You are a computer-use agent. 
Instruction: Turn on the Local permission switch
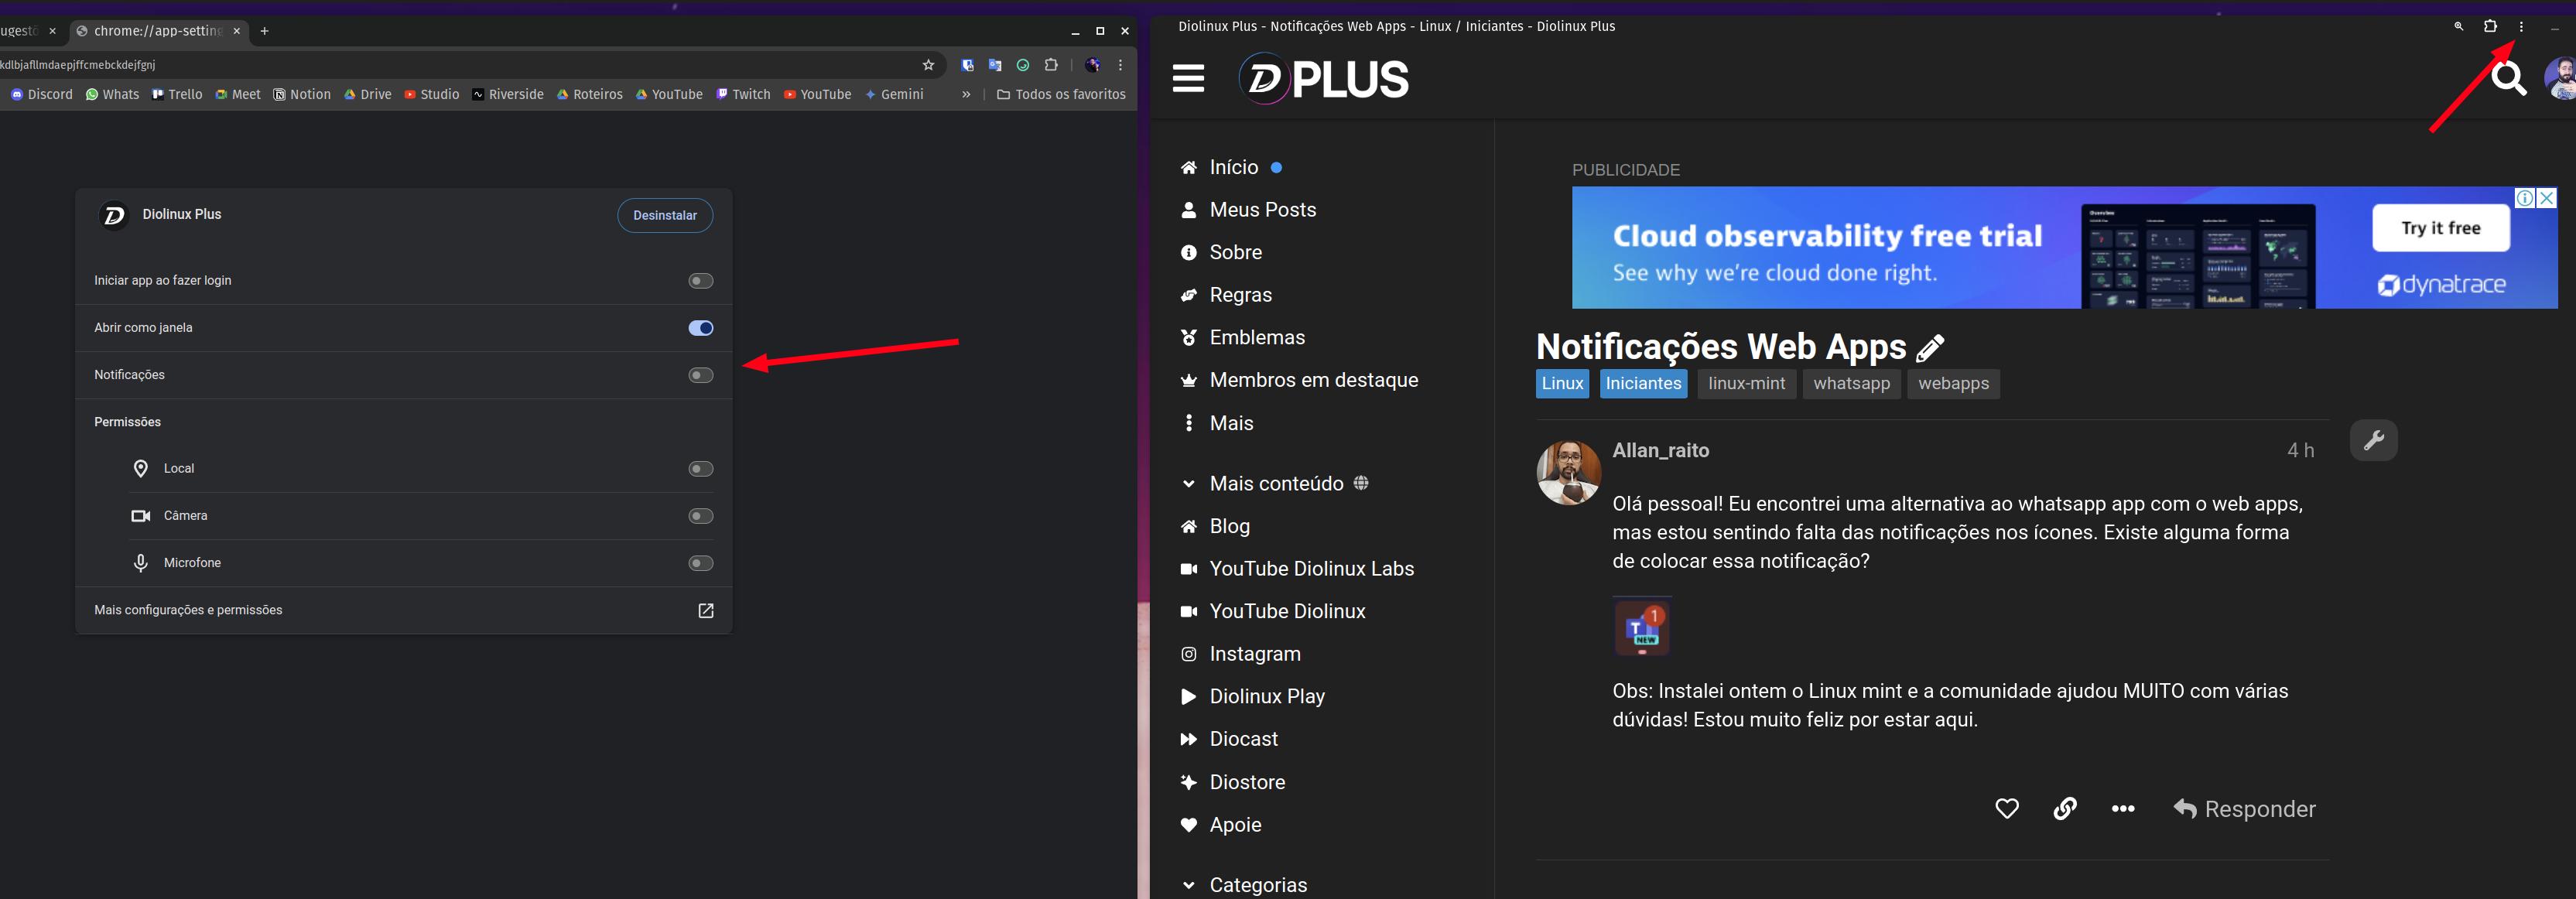[x=701, y=469]
